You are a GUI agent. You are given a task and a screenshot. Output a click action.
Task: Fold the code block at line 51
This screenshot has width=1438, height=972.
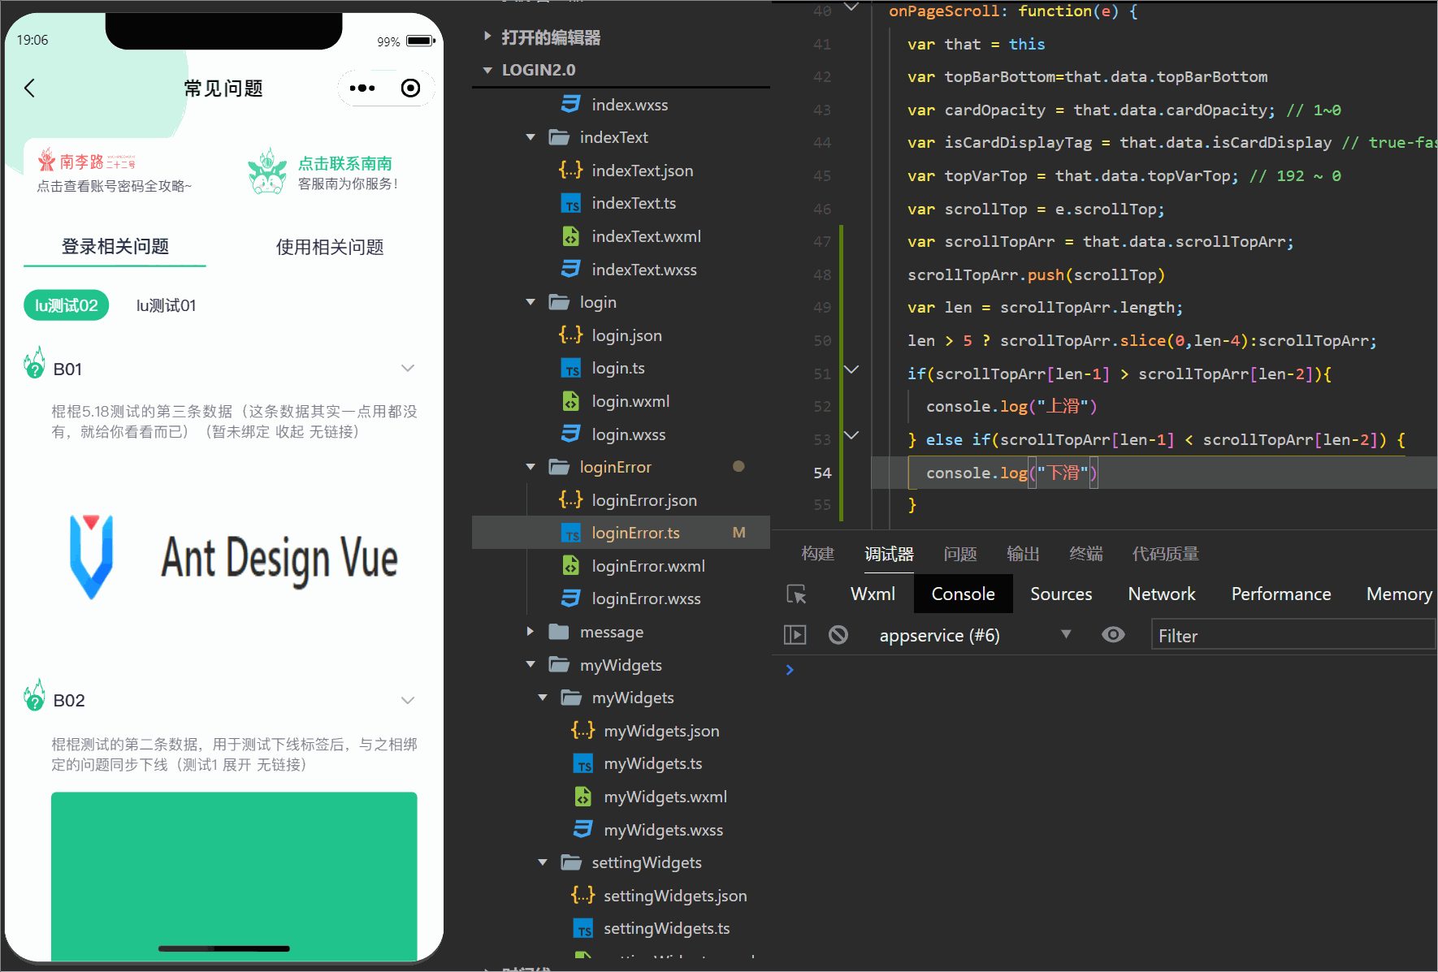(851, 369)
